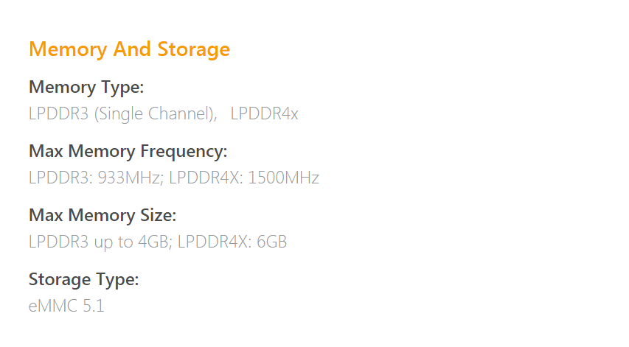Click the Memory And Storage heading

[x=129, y=49]
